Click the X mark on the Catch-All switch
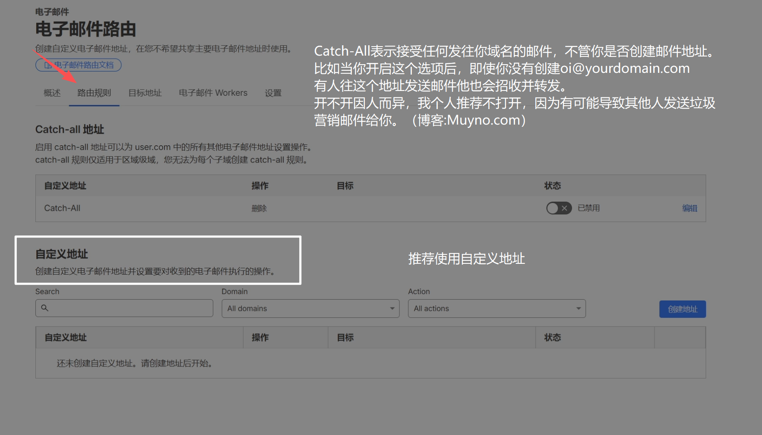Image resolution: width=762 pixels, height=435 pixels. point(564,208)
